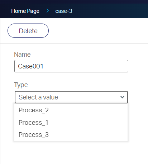Choose Process_3 from the Type list

click(71, 135)
